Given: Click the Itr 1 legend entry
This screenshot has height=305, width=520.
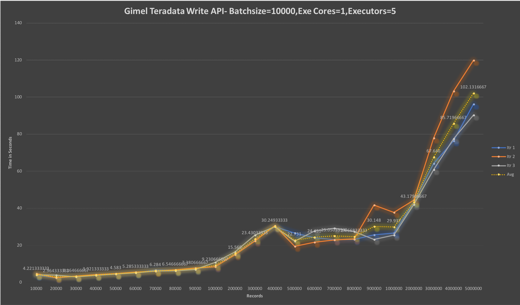Looking at the screenshot, I should [x=503, y=148].
